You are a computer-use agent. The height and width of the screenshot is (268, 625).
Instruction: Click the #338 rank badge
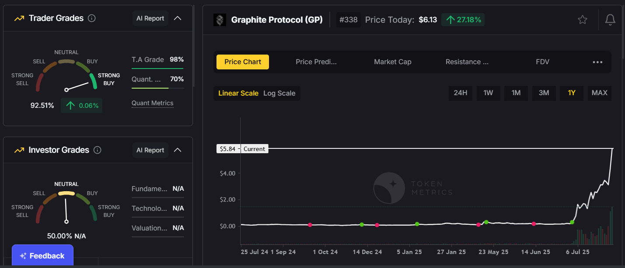click(349, 20)
